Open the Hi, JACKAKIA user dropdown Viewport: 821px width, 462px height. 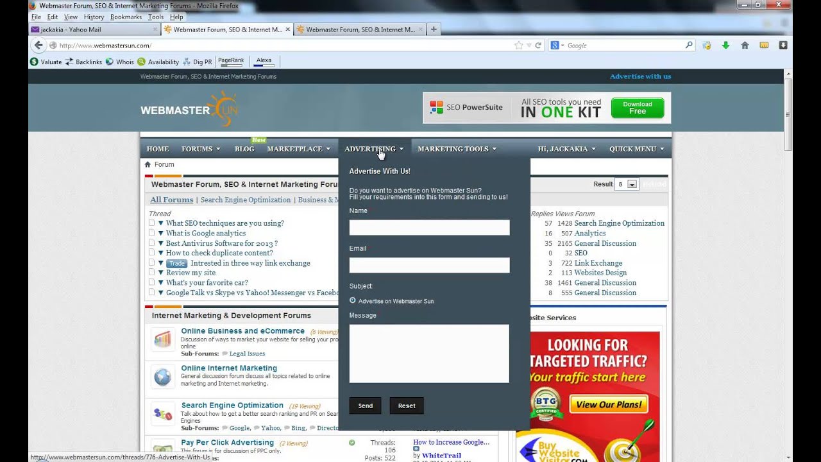pyautogui.click(x=566, y=149)
